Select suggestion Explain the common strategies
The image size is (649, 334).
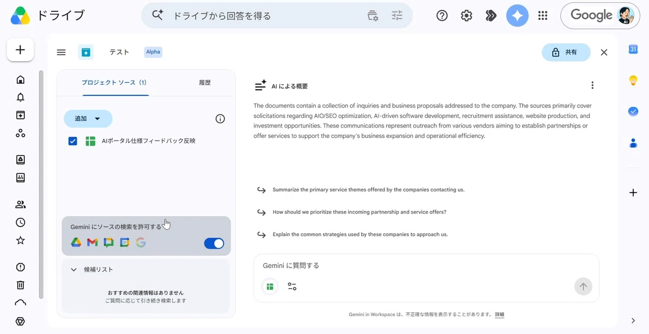click(360, 235)
